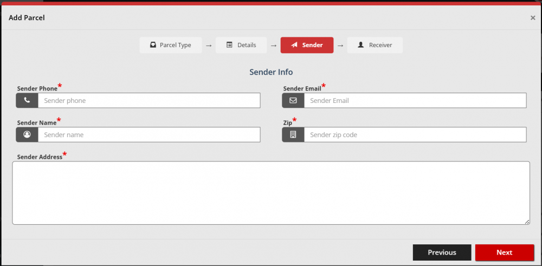Viewport: 542px width, 266px height.
Task: Click into the Sender zip code field
Action: pyautogui.click(x=415, y=135)
